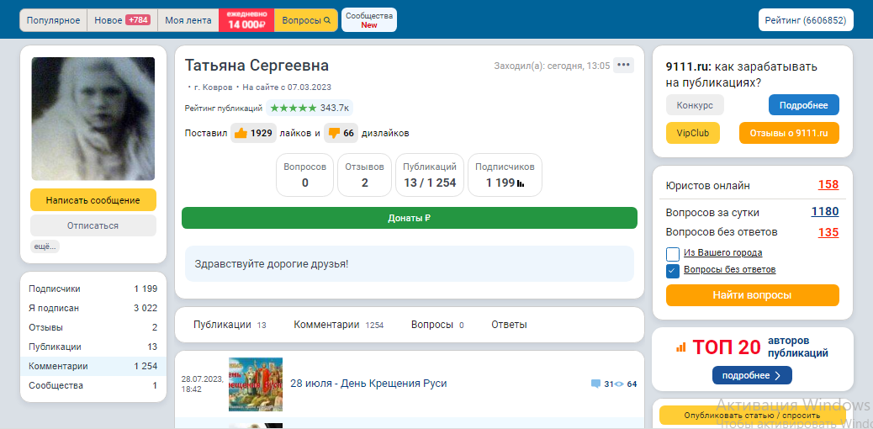Enable the Из Вашего города checkbox
The height and width of the screenshot is (429, 873).
point(673,254)
